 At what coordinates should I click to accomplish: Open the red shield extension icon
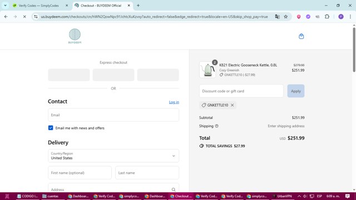(299, 17)
